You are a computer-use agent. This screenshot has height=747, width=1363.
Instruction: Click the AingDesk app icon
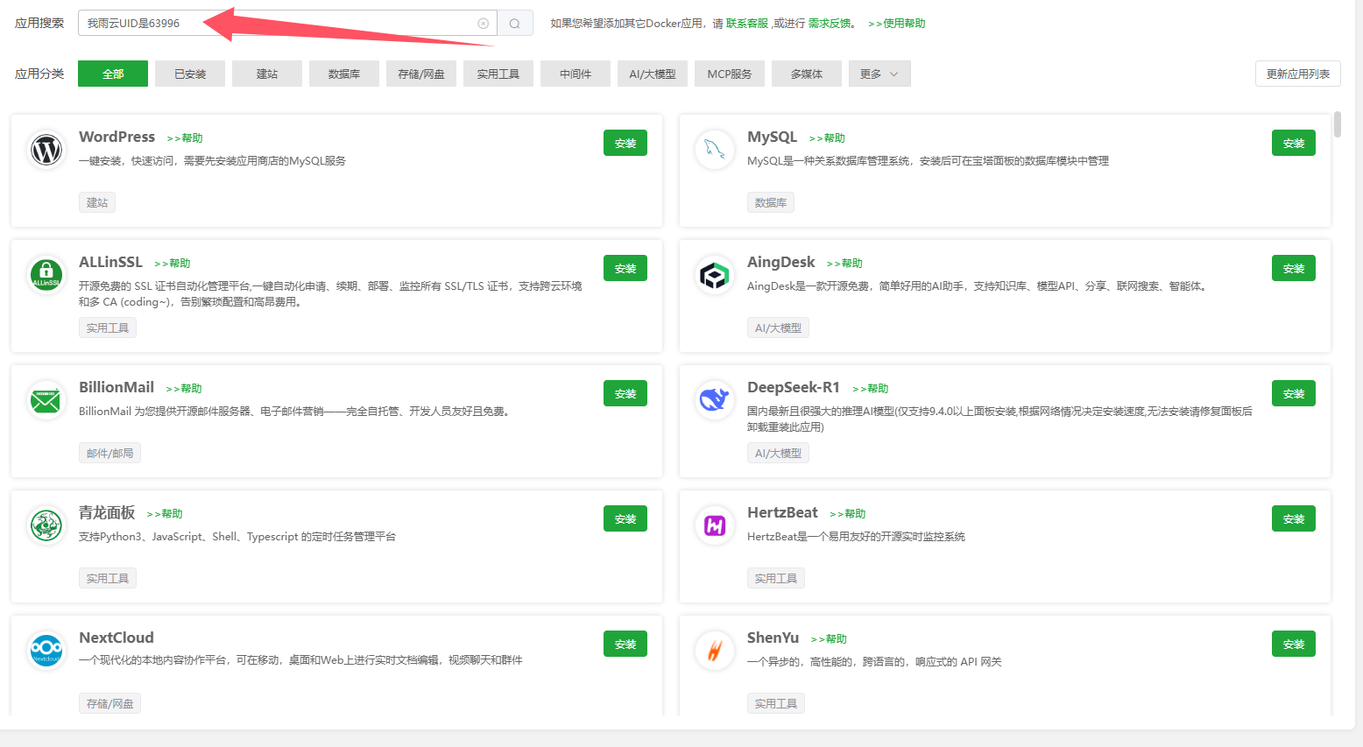(715, 275)
